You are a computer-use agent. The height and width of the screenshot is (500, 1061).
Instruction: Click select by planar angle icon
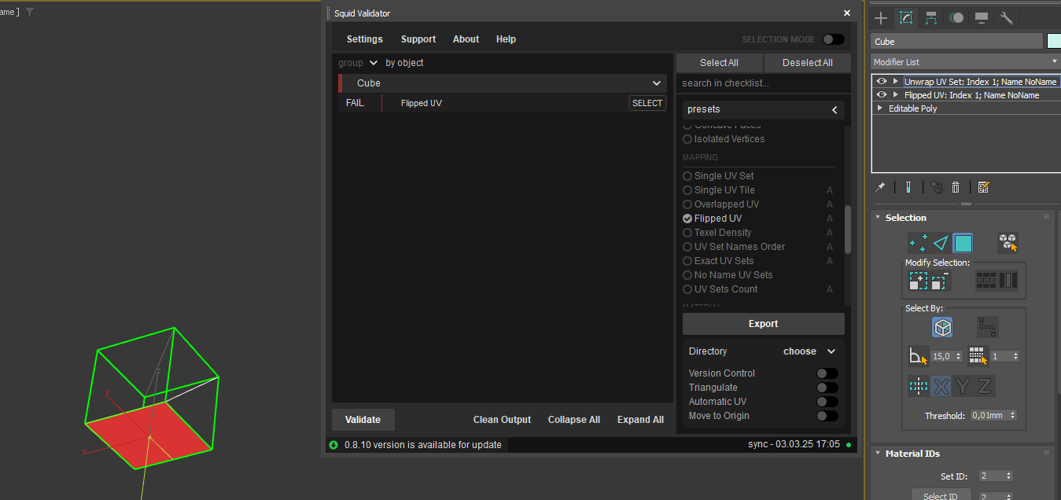(918, 356)
